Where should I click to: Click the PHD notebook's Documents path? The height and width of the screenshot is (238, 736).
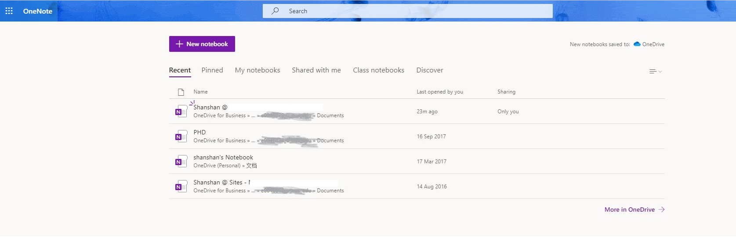pyautogui.click(x=330, y=141)
